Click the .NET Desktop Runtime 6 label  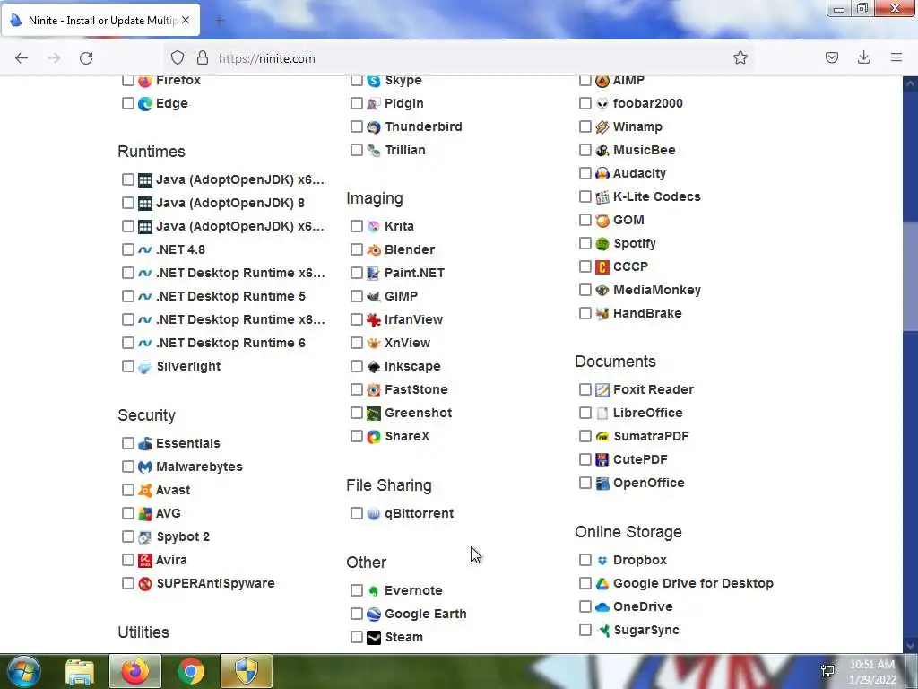point(230,344)
